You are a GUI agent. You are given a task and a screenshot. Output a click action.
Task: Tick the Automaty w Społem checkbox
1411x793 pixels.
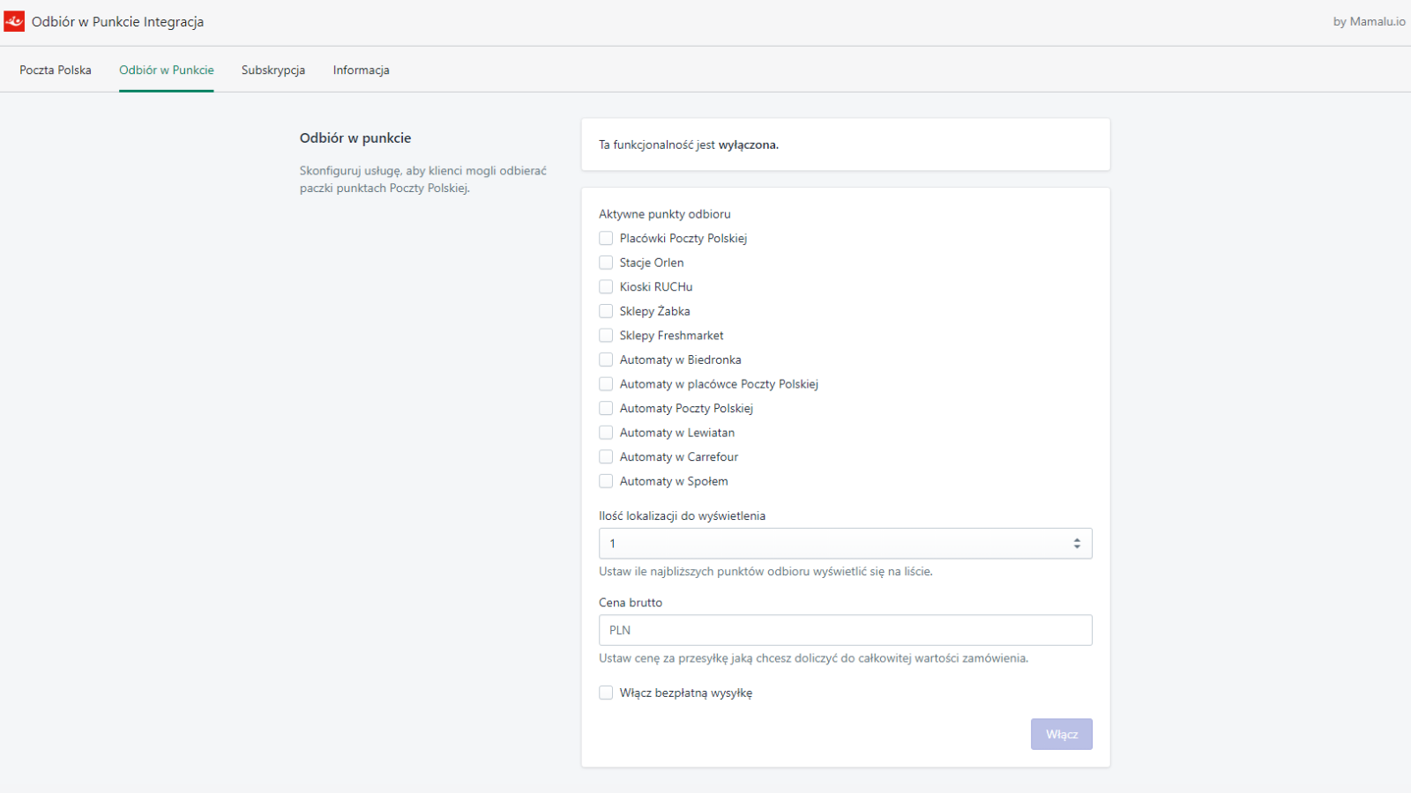tap(606, 481)
